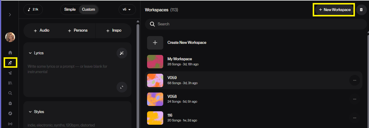The width and height of the screenshot is (369, 128).
Task: Open the v5 model version dropdown
Action: pos(127,10)
